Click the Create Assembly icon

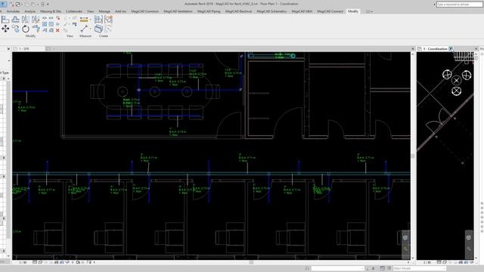tap(98, 20)
